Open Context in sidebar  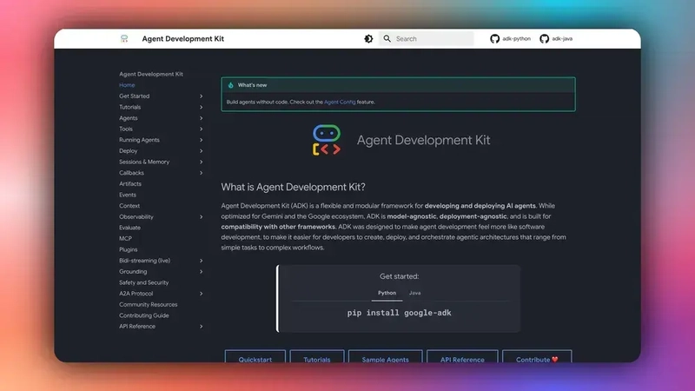coord(129,206)
